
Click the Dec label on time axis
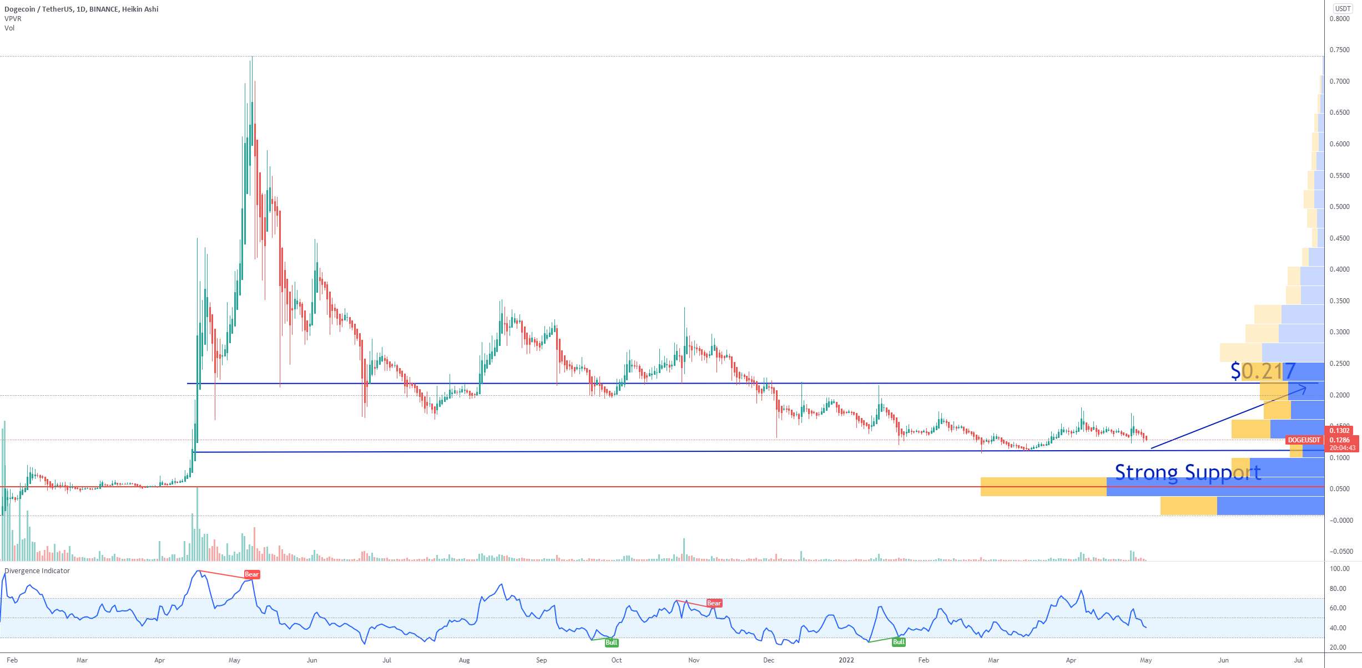click(x=769, y=660)
